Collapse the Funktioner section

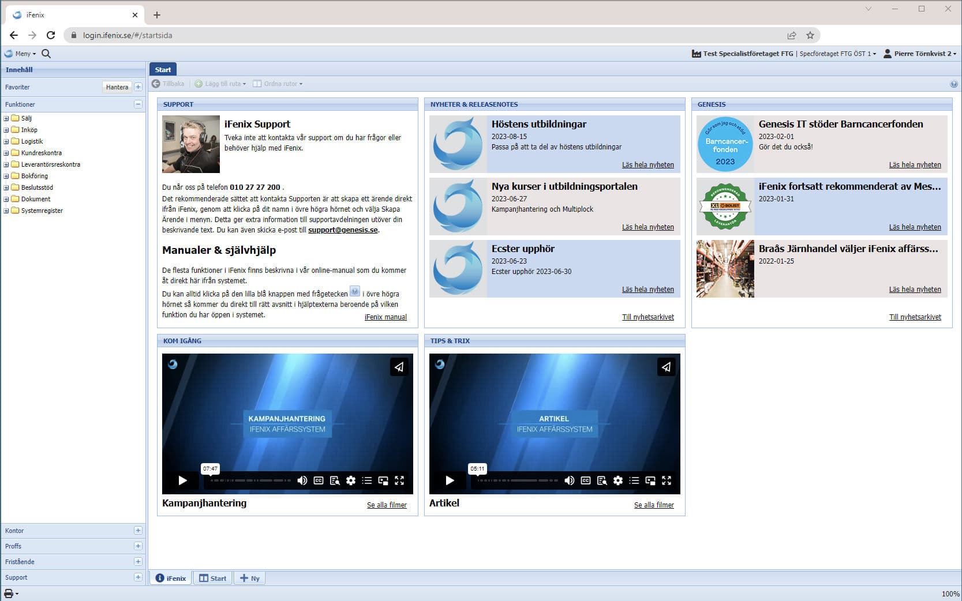coord(138,104)
